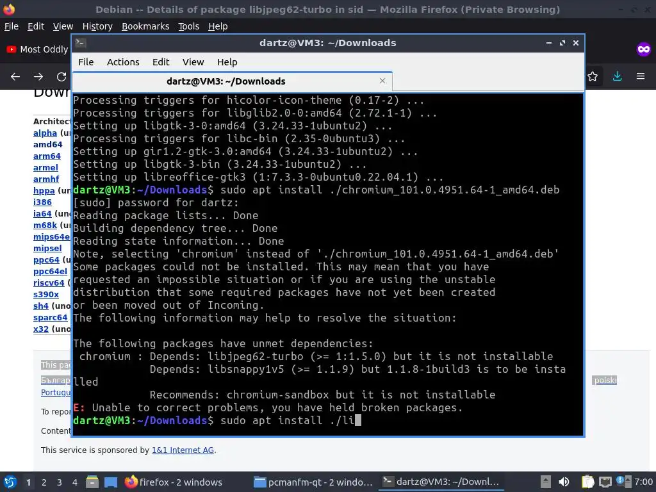
Task: Open the ppc64el architecture link
Action: point(50,271)
